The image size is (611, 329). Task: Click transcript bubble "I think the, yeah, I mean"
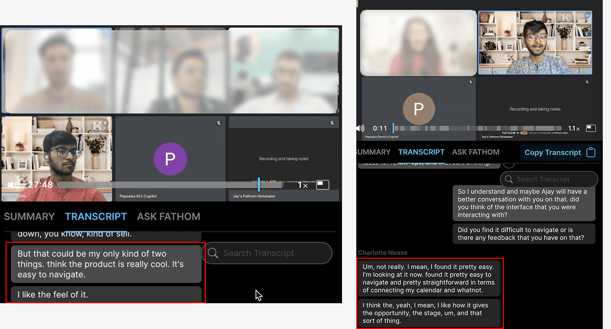[429, 313]
